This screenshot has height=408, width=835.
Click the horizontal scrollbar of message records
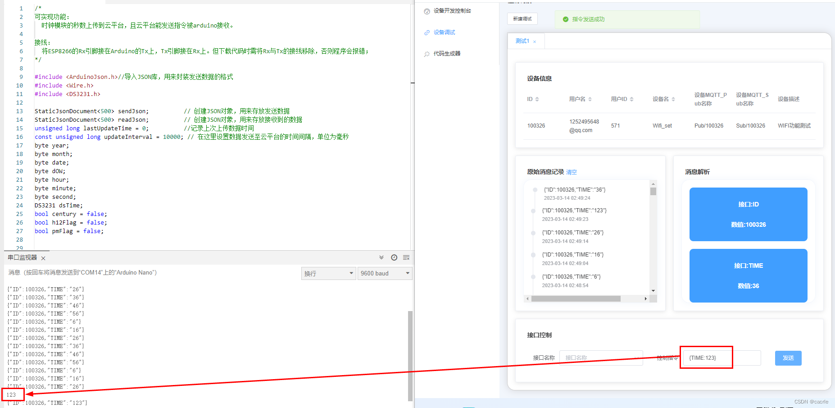(x=576, y=298)
